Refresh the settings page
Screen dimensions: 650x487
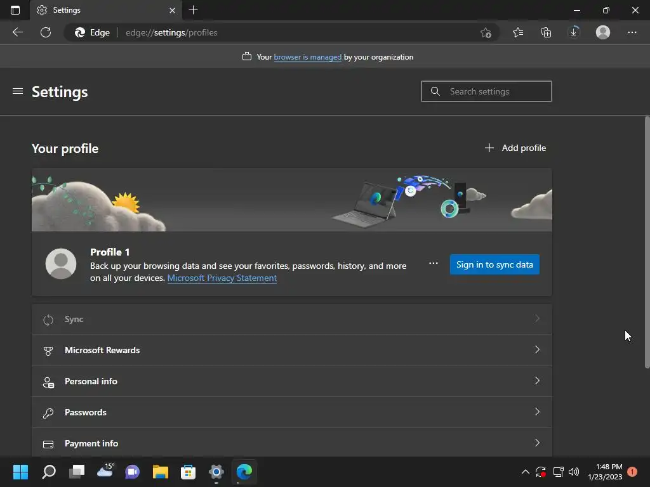pyautogui.click(x=46, y=32)
